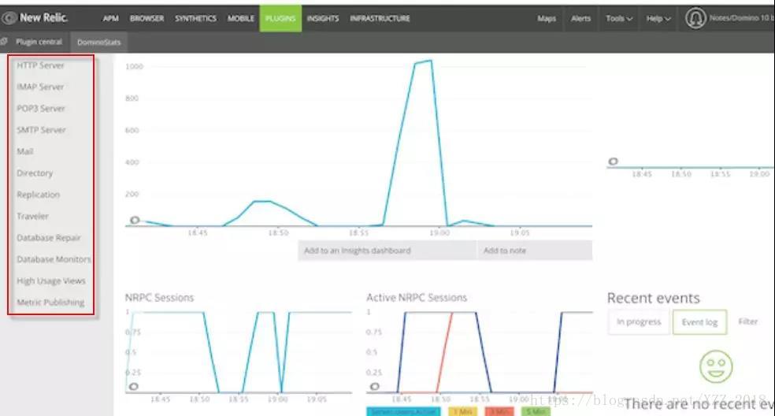Click the Active NRPC Sessions chart title
Image resolution: width=775 pixels, height=416 pixels.
click(x=416, y=298)
